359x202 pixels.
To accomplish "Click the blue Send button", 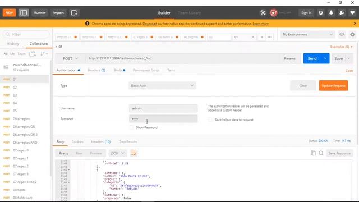I will coord(312,58).
